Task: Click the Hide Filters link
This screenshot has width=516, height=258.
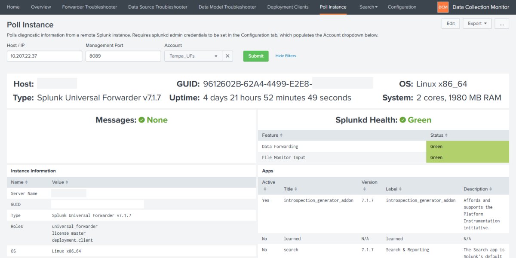Action: point(286,56)
